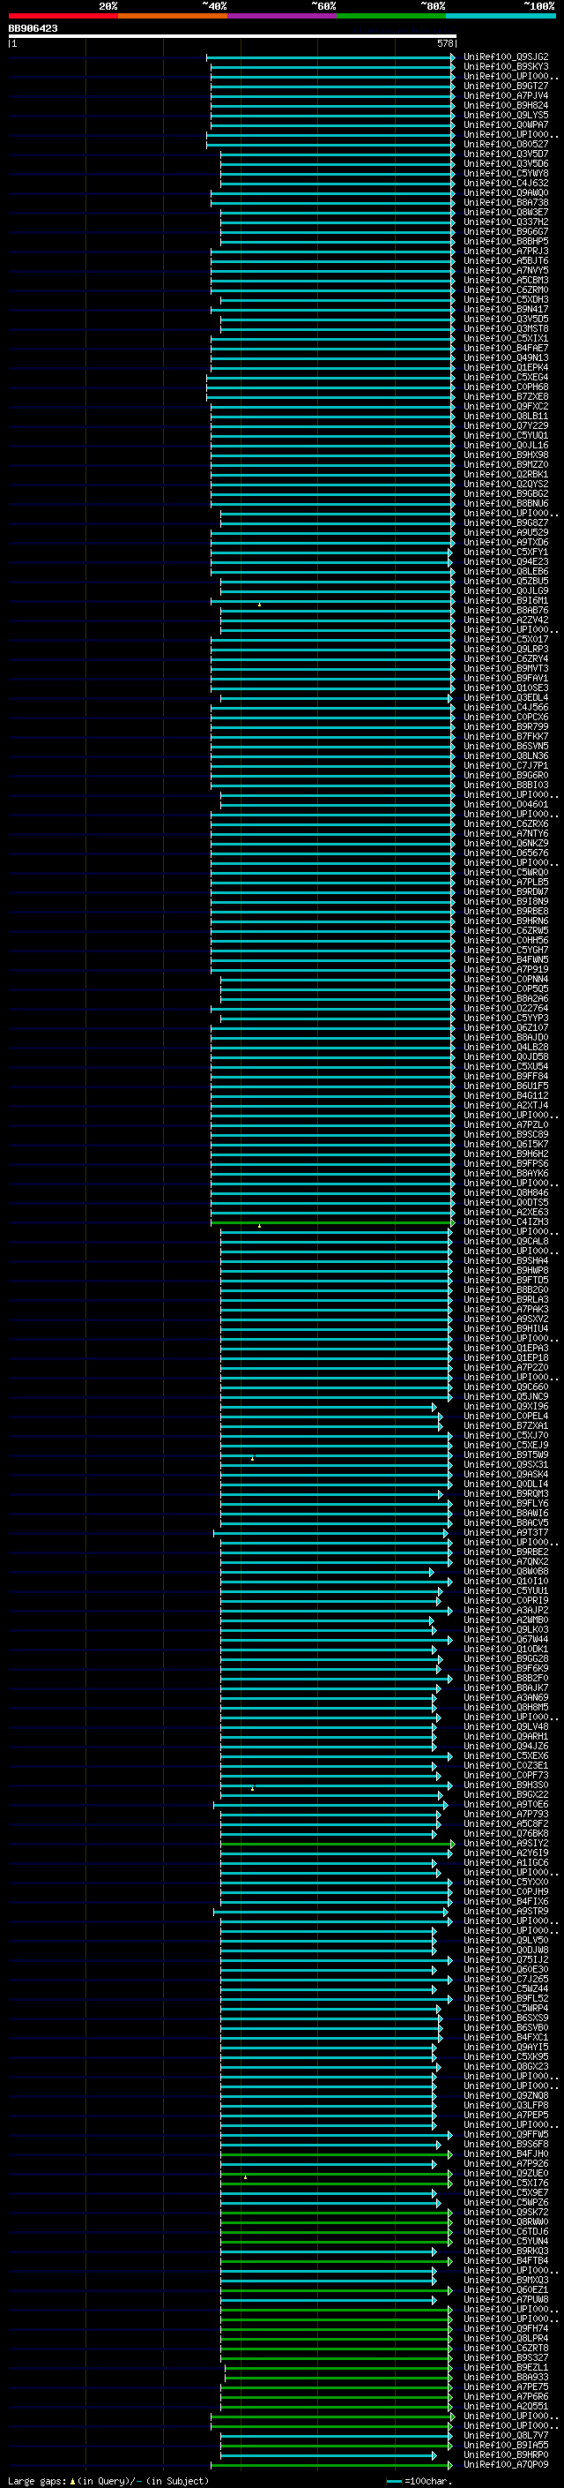The width and height of the screenshot is (564, 2488).
Task: Open the UniRef100_Q9SJG2 hit label
Action: pos(506,57)
